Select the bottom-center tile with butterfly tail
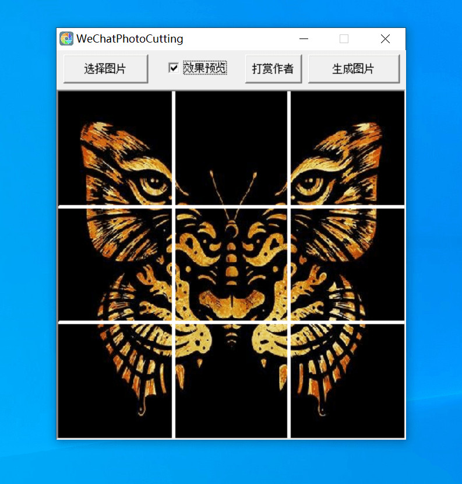The width and height of the screenshot is (462, 484). (231, 381)
